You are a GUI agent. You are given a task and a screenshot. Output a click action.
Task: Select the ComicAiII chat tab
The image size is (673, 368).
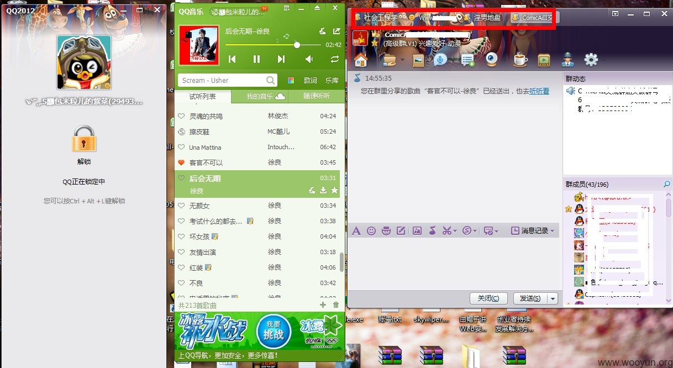click(x=531, y=18)
